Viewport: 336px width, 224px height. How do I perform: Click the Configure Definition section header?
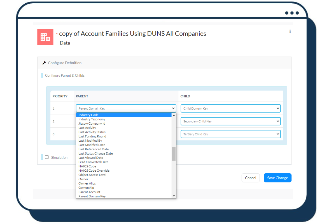click(64, 63)
